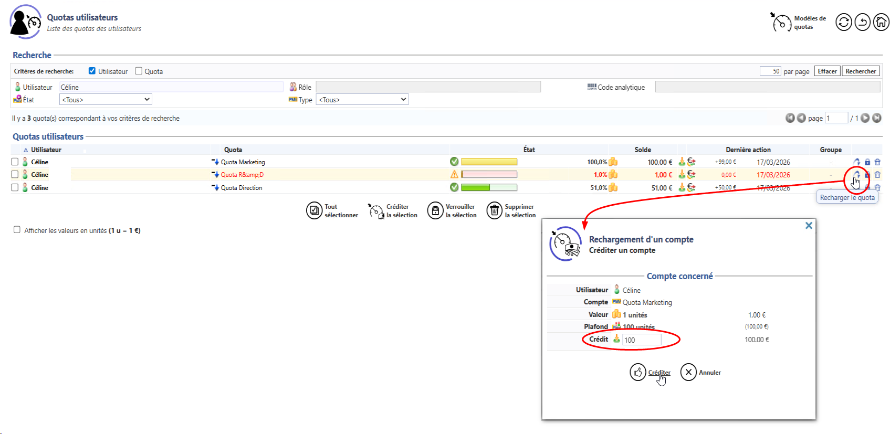The width and height of the screenshot is (890, 434).
Task: Enable the Quota search criteria checkbox
Action: point(139,71)
